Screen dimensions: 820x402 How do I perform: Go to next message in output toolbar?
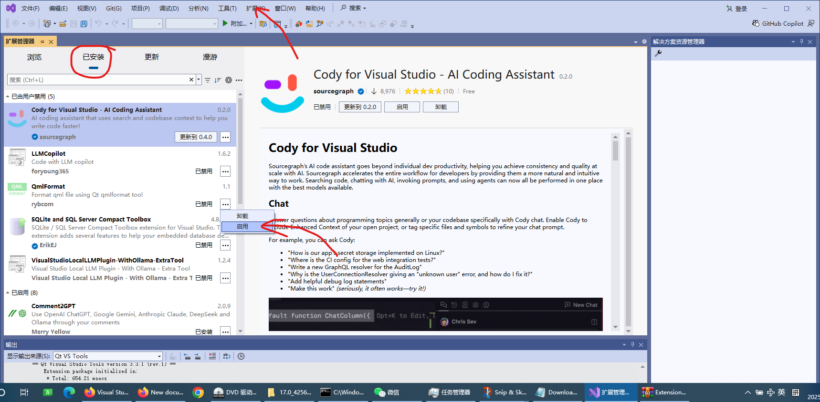(x=198, y=356)
